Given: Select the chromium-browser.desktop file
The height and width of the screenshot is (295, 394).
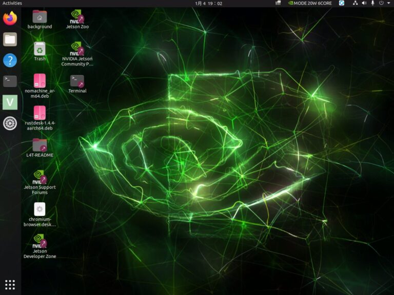Looking at the screenshot, I should point(40,210).
